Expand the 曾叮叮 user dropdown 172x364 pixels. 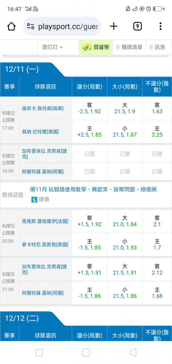pos(52,47)
